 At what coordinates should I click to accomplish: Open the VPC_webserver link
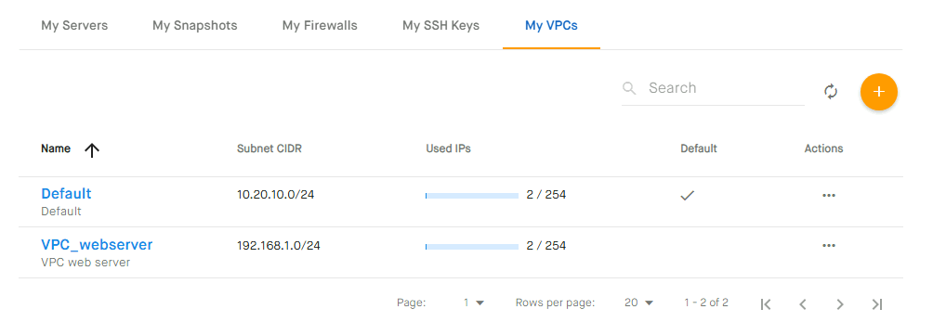pos(97,245)
